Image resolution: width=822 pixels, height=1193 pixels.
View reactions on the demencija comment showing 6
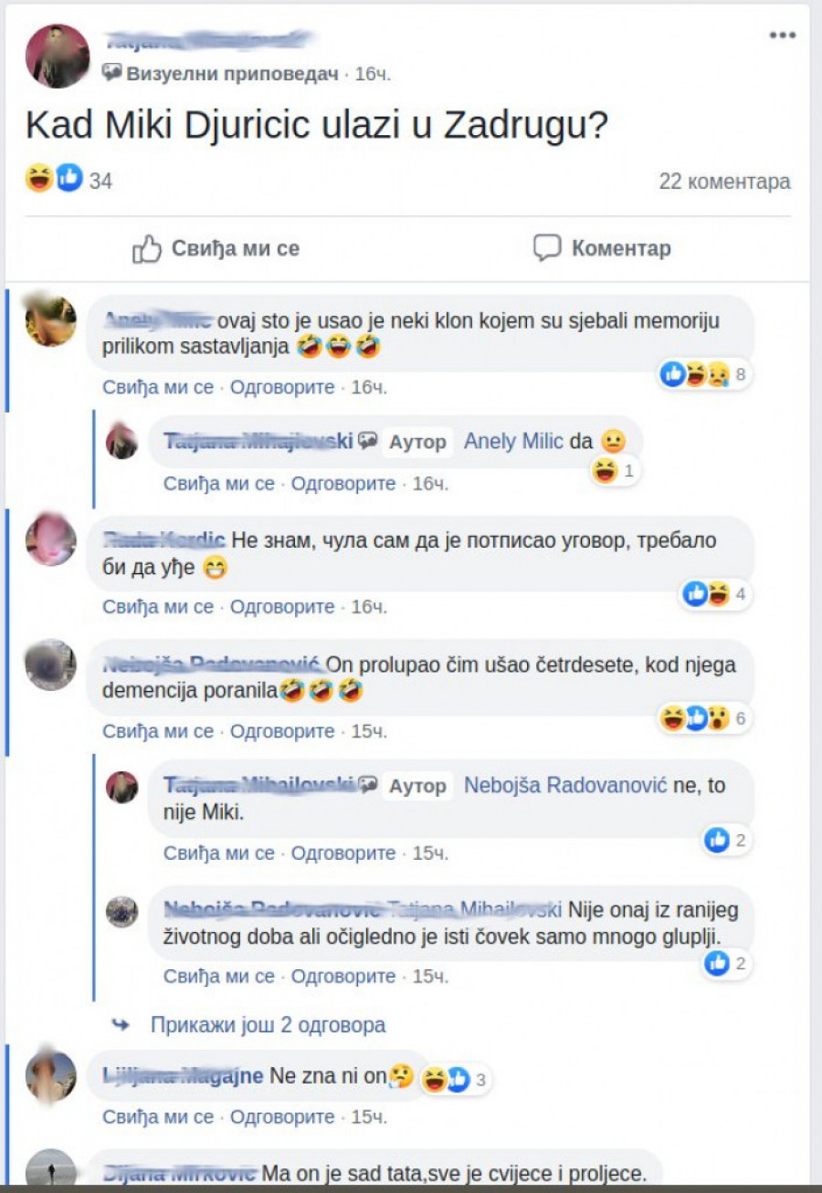pos(704,719)
